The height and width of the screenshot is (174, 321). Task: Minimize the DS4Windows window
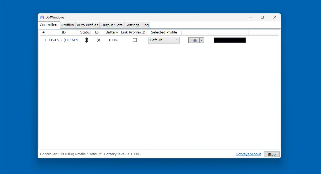250,17
